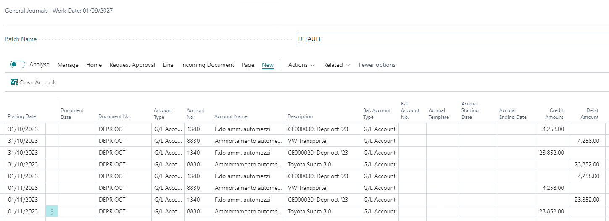Toggle the Analyse switch
Screen dimensions: 609x221
click(18, 65)
